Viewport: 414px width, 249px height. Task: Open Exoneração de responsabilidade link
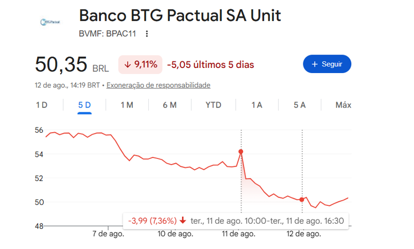click(x=159, y=85)
